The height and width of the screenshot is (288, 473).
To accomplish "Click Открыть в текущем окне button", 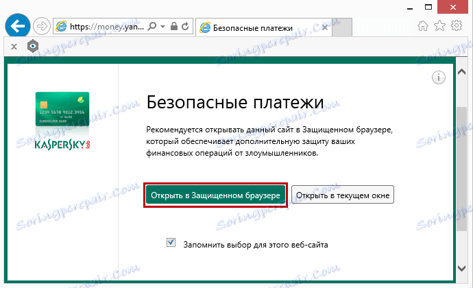I will pos(343,195).
